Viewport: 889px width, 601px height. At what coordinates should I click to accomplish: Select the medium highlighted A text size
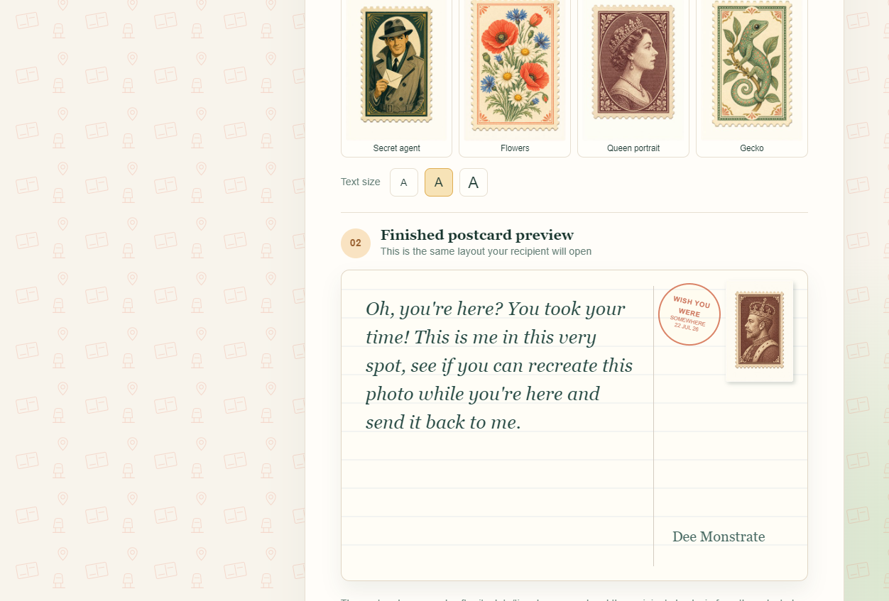tap(439, 182)
